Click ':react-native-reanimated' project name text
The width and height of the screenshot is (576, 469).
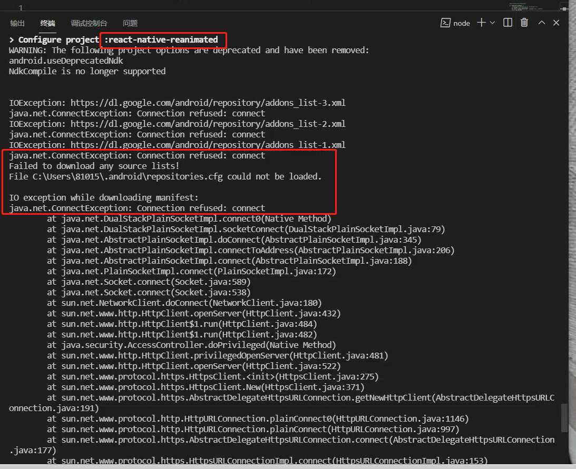pyautogui.click(x=161, y=39)
